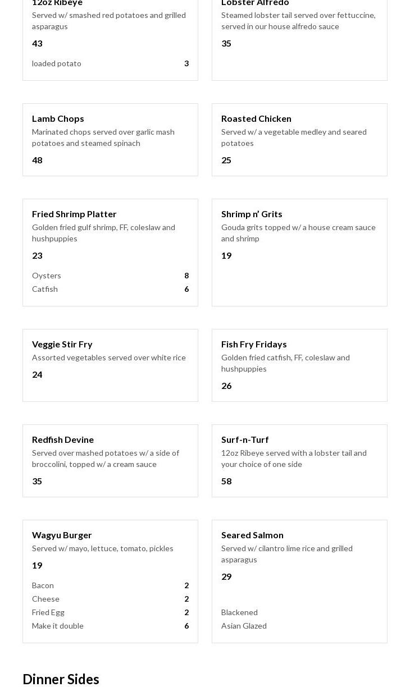This screenshot has height=687, width=410.
Task: Open the Fish Fry Fridays item
Action: [x=254, y=344]
